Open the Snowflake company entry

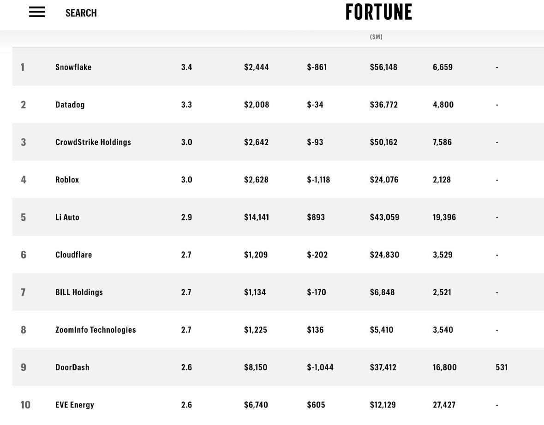(73, 67)
